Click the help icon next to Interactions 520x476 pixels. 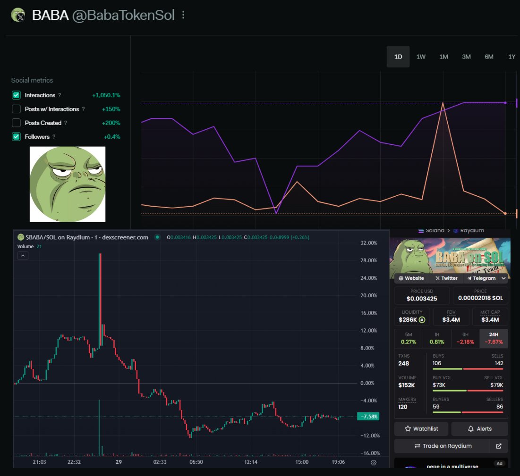(x=60, y=95)
